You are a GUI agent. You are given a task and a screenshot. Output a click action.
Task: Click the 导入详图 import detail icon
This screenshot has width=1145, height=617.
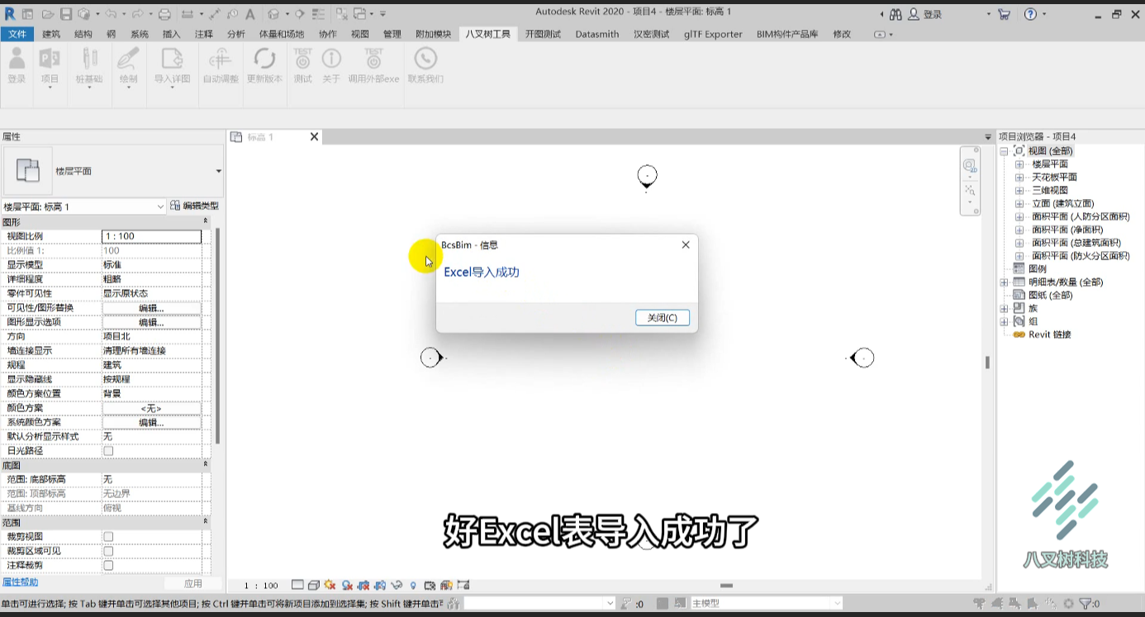point(172,66)
